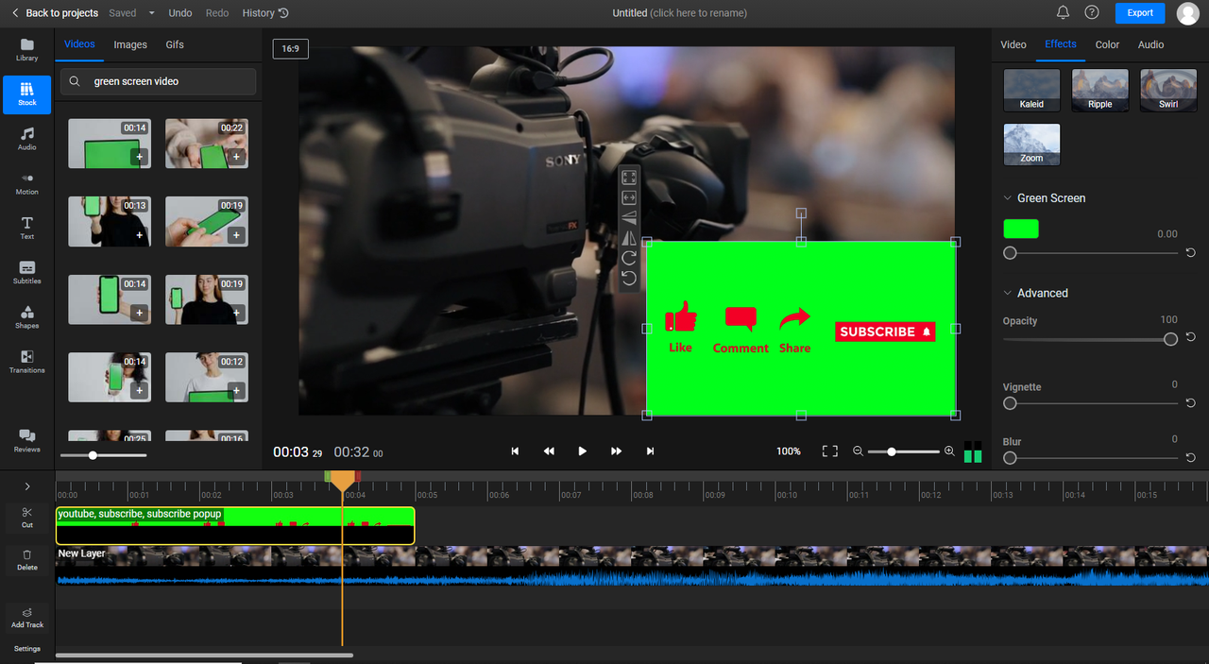Apply the Ripple effect
The width and height of the screenshot is (1209, 664).
pos(1100,90)
